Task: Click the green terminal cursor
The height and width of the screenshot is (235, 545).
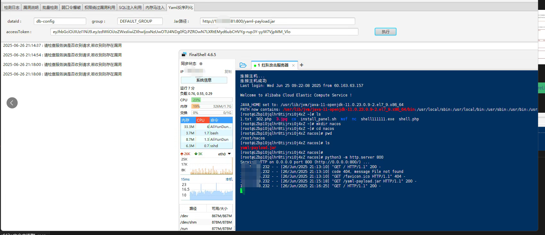Action: click(x=242, y=191)
